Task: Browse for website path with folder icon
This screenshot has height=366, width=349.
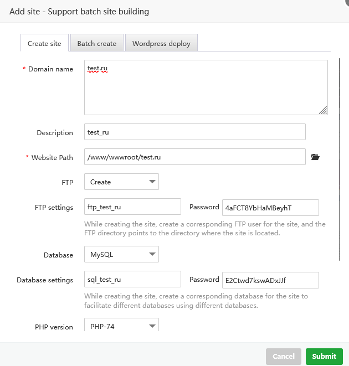Action: point(315,157)
